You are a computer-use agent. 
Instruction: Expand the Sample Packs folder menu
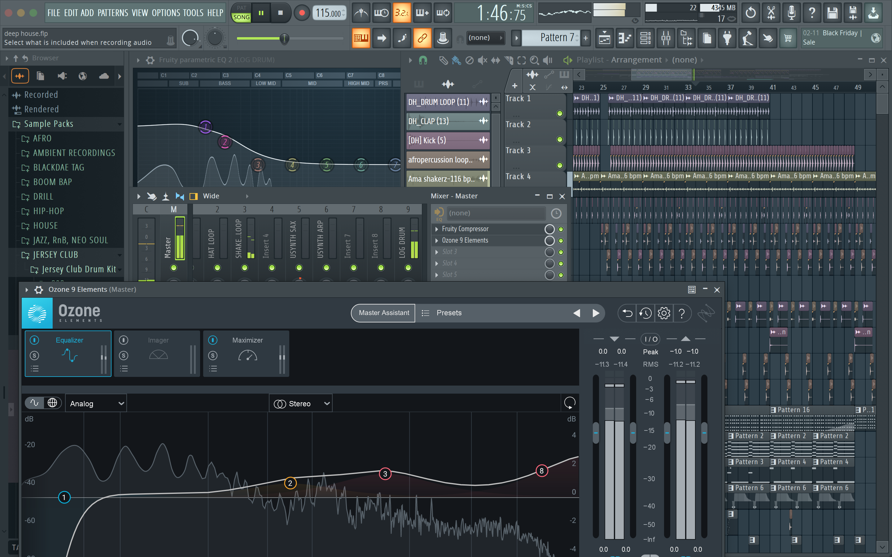point(120,124)
